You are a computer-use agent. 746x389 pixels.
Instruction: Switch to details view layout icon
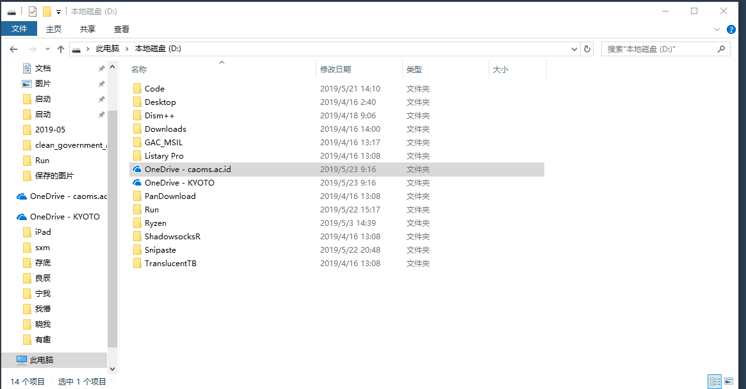(715, 382)
